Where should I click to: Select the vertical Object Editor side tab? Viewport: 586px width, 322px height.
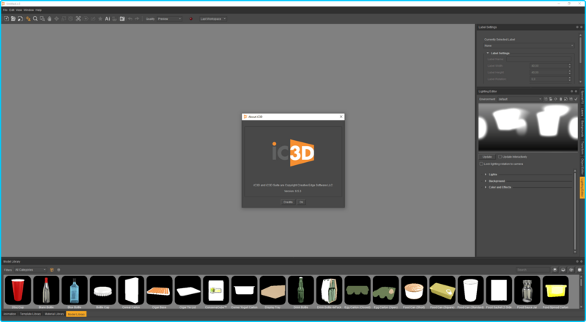coord(582,166)
